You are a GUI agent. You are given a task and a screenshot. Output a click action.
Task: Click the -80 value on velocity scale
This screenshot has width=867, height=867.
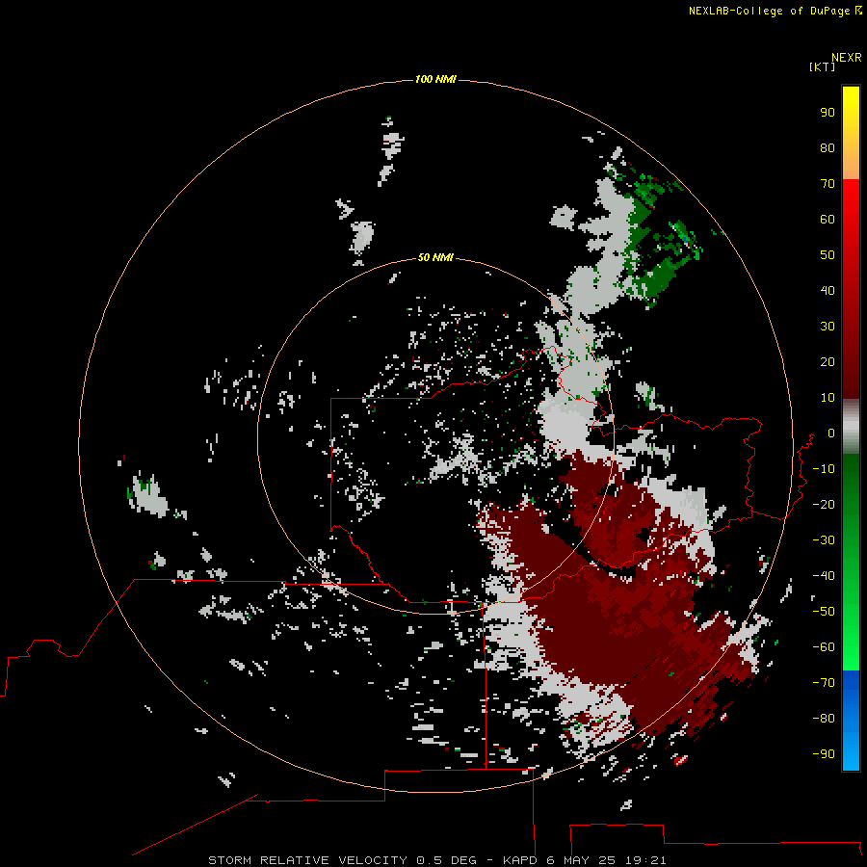824,719
